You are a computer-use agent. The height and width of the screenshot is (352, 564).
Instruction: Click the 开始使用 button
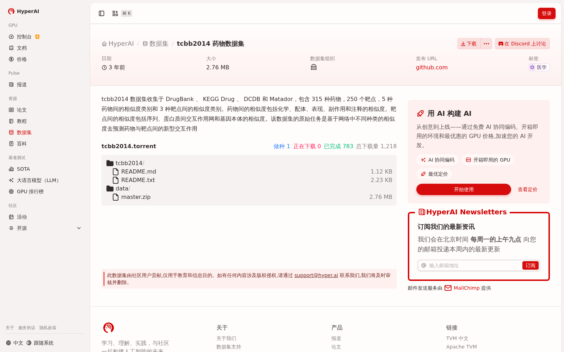(464, 189)
